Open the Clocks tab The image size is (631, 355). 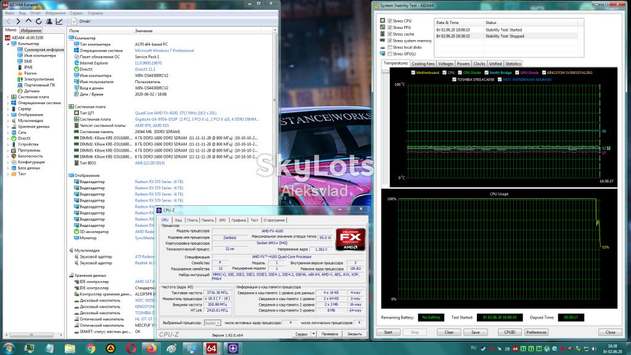(479, 63)
